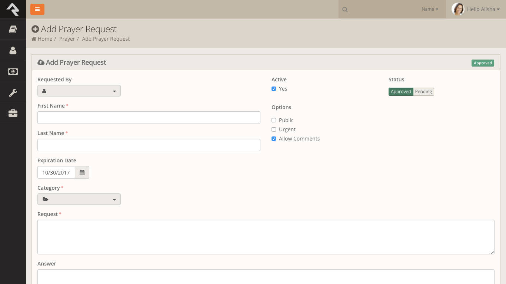Screen dimensions: 506x284
Task: Enable the Public option checkbox
Action: click(x=274, y=120)
